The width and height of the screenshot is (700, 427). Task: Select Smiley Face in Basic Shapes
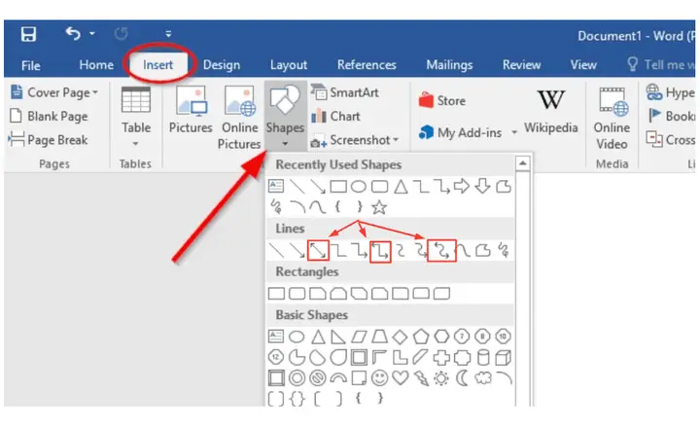(x=379, y=378)
